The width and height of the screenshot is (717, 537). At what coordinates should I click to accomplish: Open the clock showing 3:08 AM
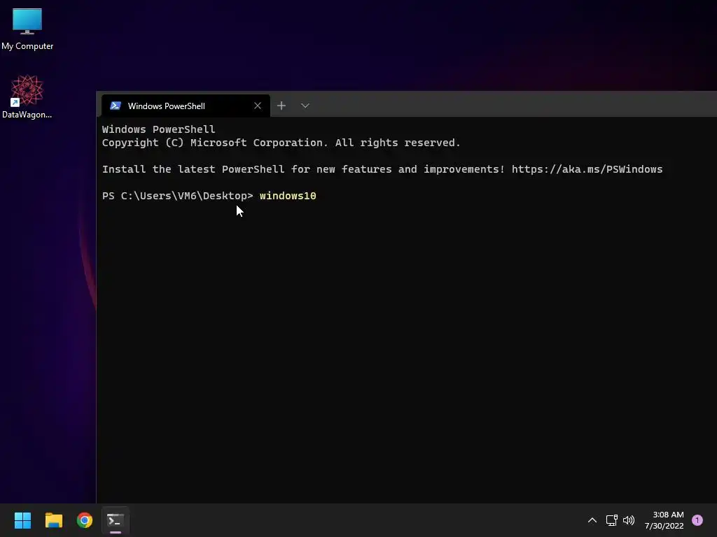(x=664, y=520)
